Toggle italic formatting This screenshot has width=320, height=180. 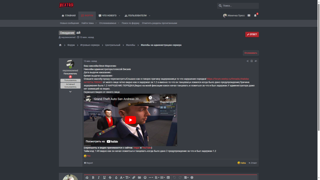99,178
